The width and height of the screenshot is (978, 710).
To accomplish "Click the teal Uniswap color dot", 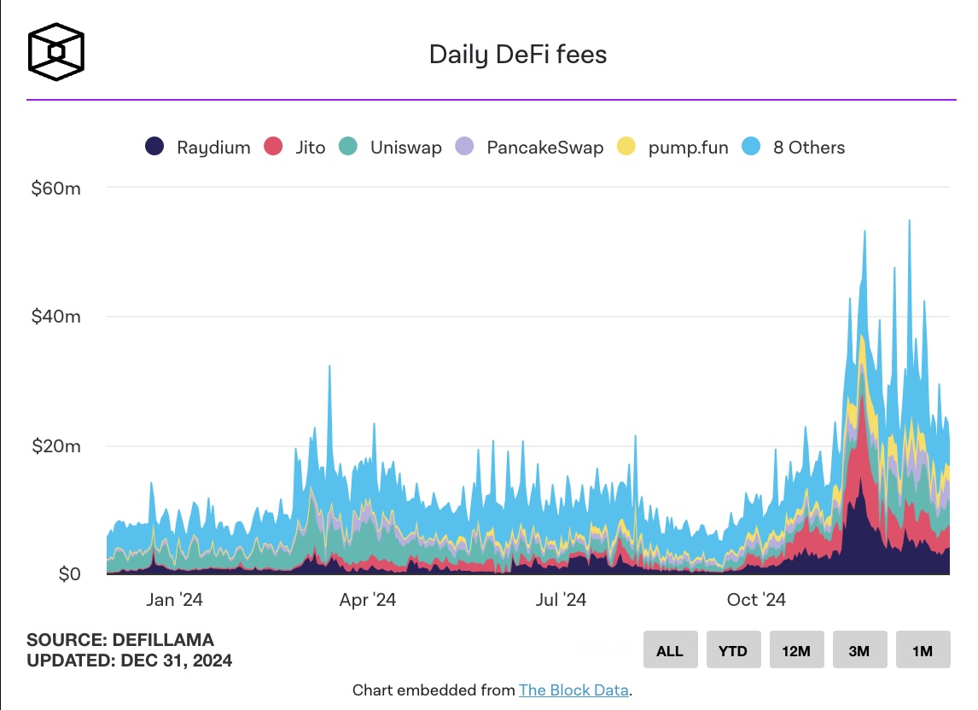I will coord(348,146).
